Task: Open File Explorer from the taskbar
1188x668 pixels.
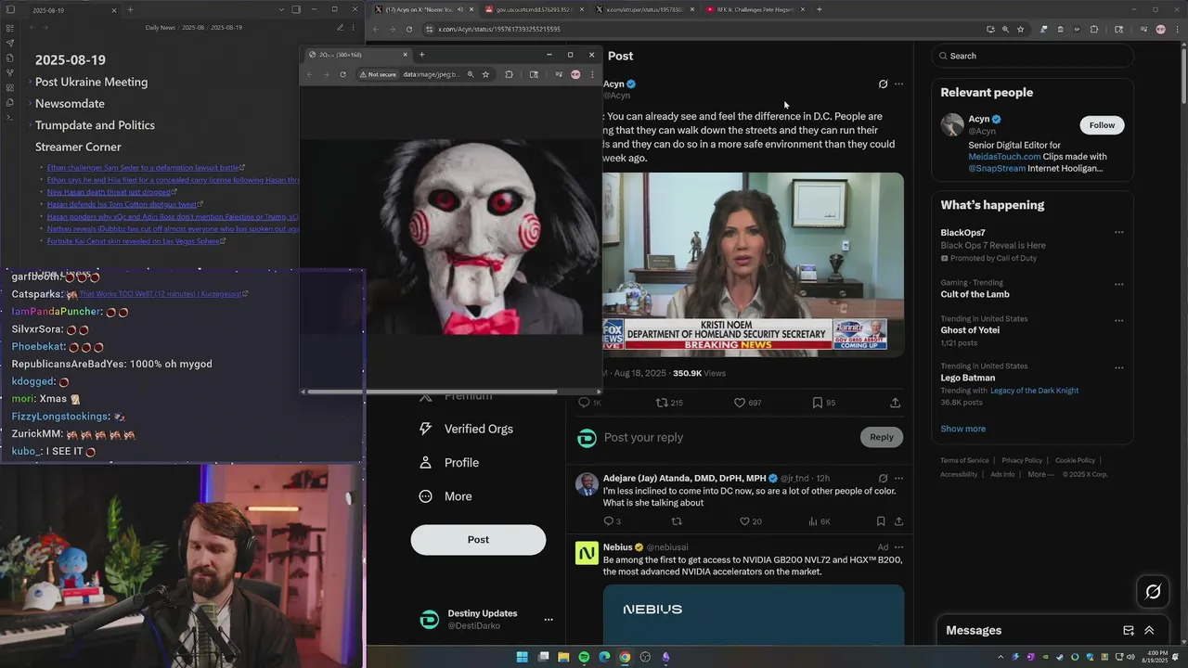Action: tap(563, 657)
